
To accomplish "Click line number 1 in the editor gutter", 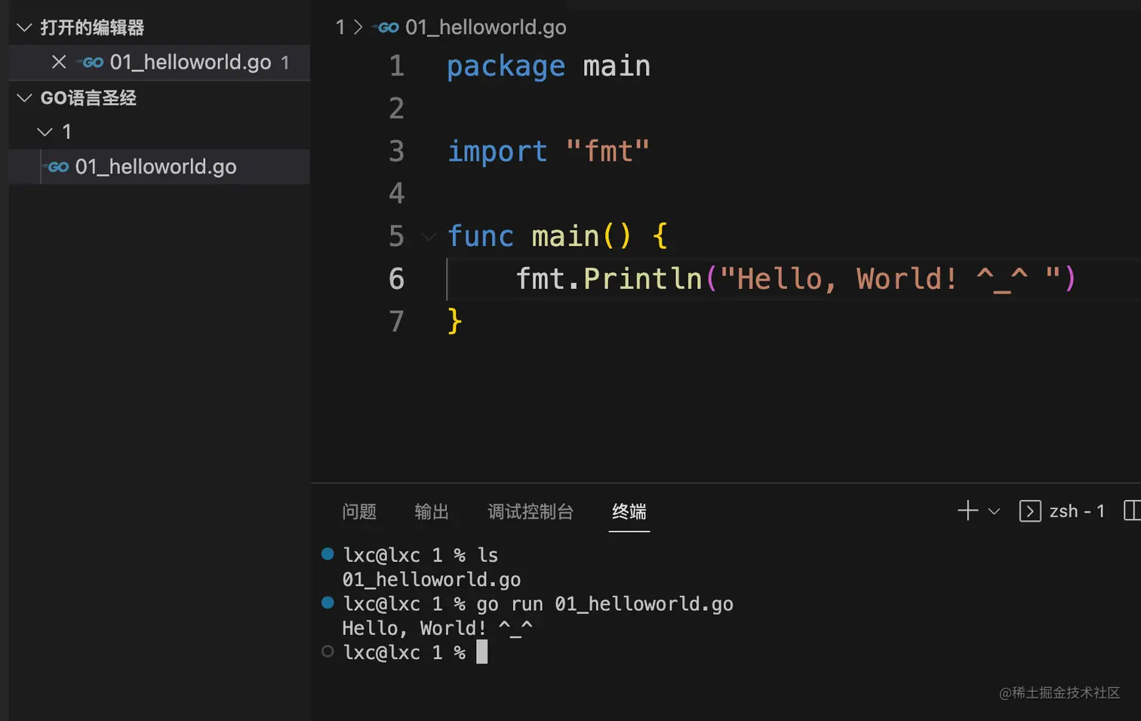I will 397,66.
